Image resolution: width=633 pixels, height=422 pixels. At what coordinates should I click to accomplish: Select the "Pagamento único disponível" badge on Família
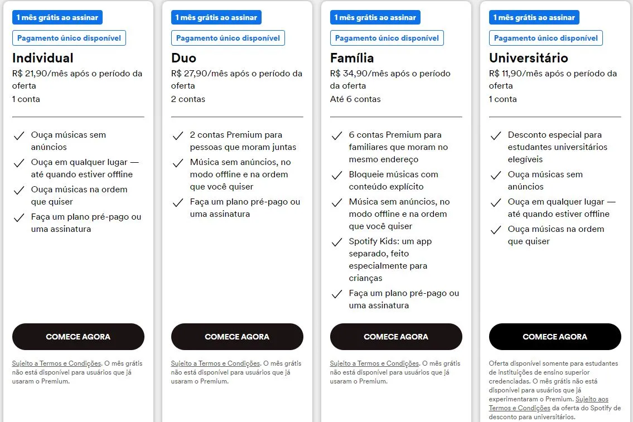[x=386, y=38]
